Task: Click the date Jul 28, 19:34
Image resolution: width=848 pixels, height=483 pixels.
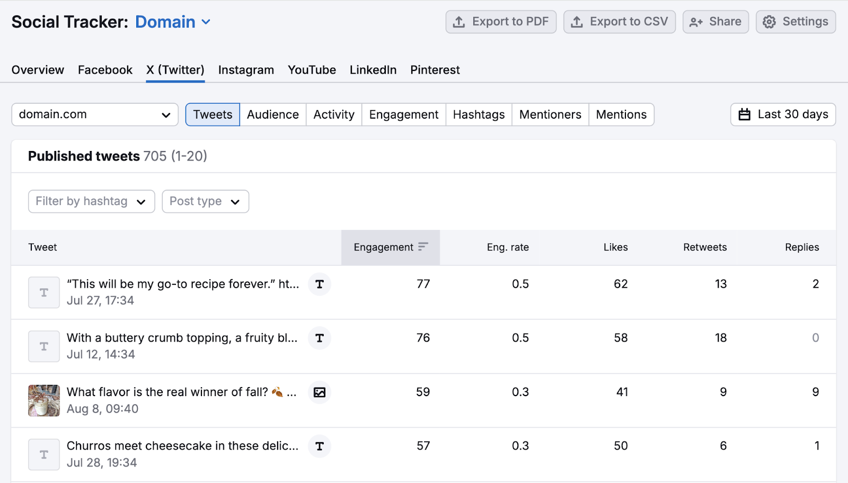Action: pos(102,463)
